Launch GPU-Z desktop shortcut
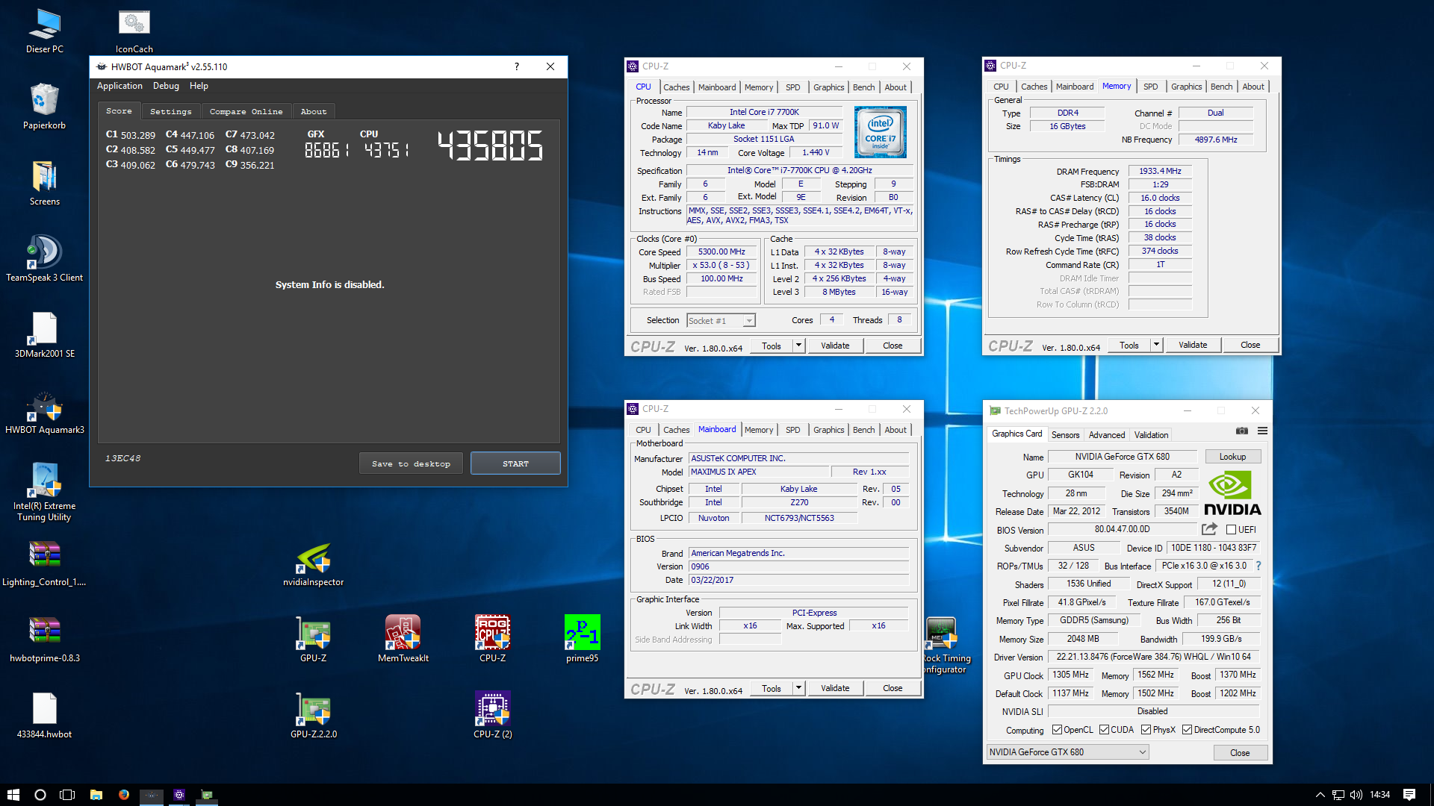The width and height of the screenshot is (1434, 806). click(x=314, y=640)
